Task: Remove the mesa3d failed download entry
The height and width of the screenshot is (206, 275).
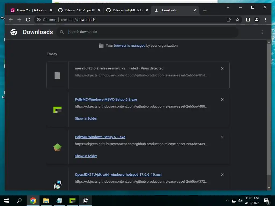Action: click(x=222, y=68)
